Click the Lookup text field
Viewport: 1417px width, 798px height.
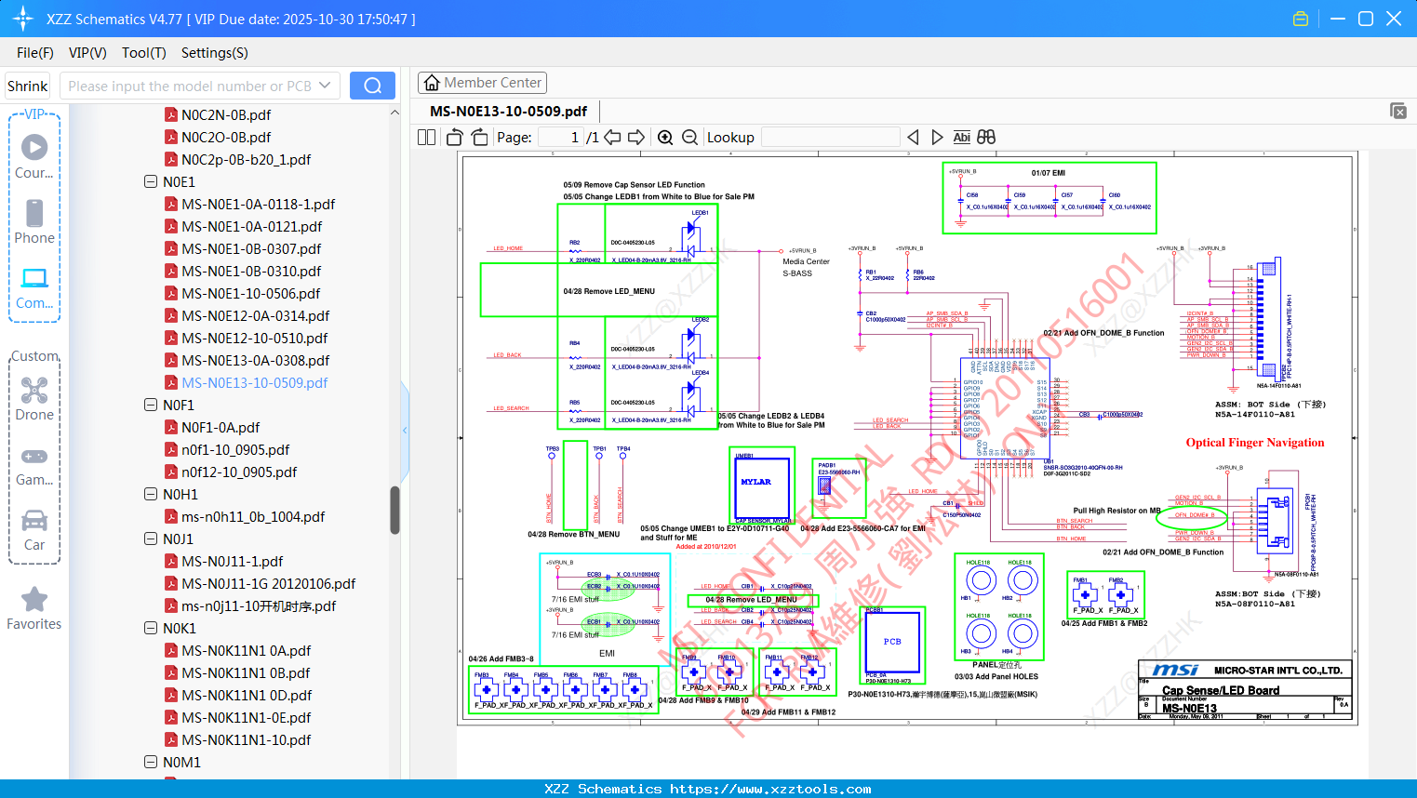pos(830,138)
